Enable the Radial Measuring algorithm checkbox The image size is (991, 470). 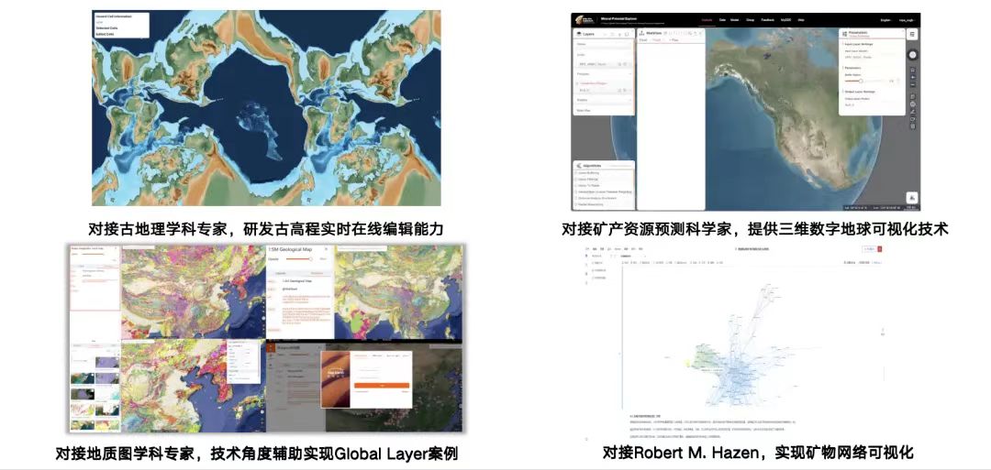coord(576,203)
